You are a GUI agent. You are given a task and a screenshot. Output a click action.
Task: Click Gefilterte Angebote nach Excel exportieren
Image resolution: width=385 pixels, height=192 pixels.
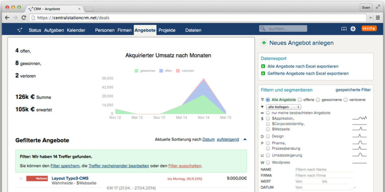(x=308, y=74)
